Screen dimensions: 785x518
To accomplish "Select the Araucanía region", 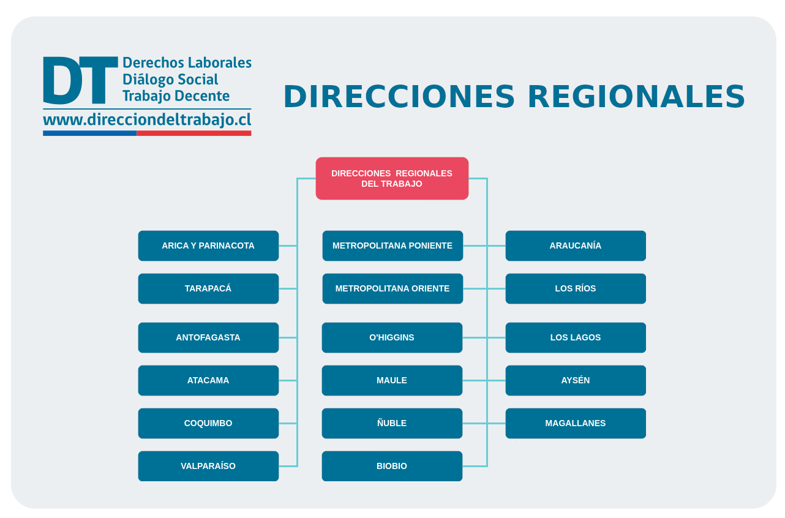I will (576, 246).
